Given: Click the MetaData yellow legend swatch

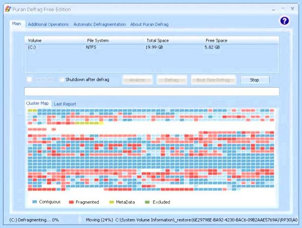Looking at the screenshot, I should pyautogui.click(x=112, y=202).
